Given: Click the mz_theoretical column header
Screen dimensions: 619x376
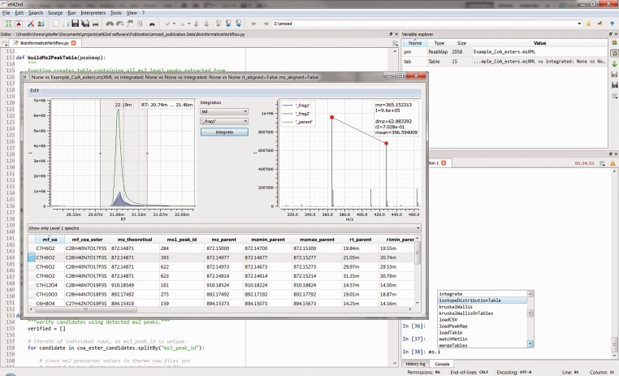Looking at the screenshot, I should [135, 240].
